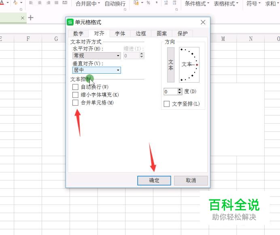The image size is (280, 235).
Task: Select column M header
Action: coord(223,38)
